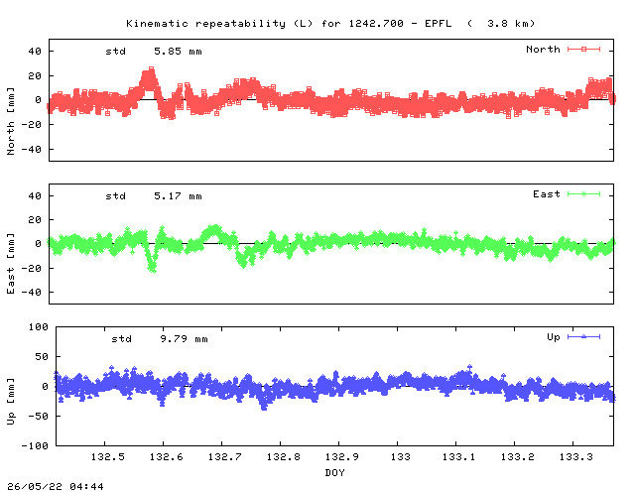Click the 'DOY' x-axis label
This screenshot has height=492, width=635.
coord(335,472)
